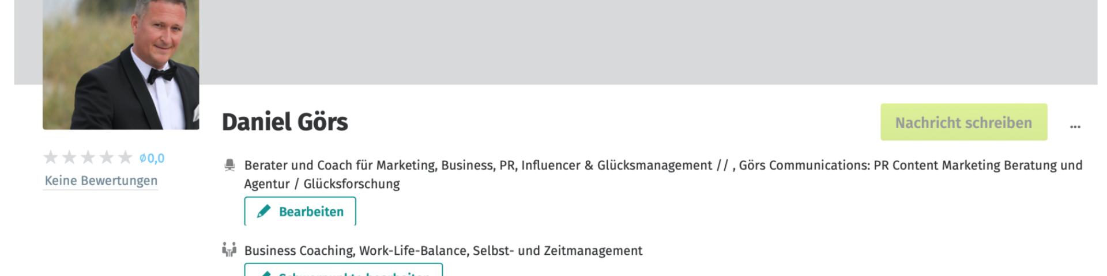Select the third rating star
This screenshot has height=276, width=1107.
[x=88, y=157]
